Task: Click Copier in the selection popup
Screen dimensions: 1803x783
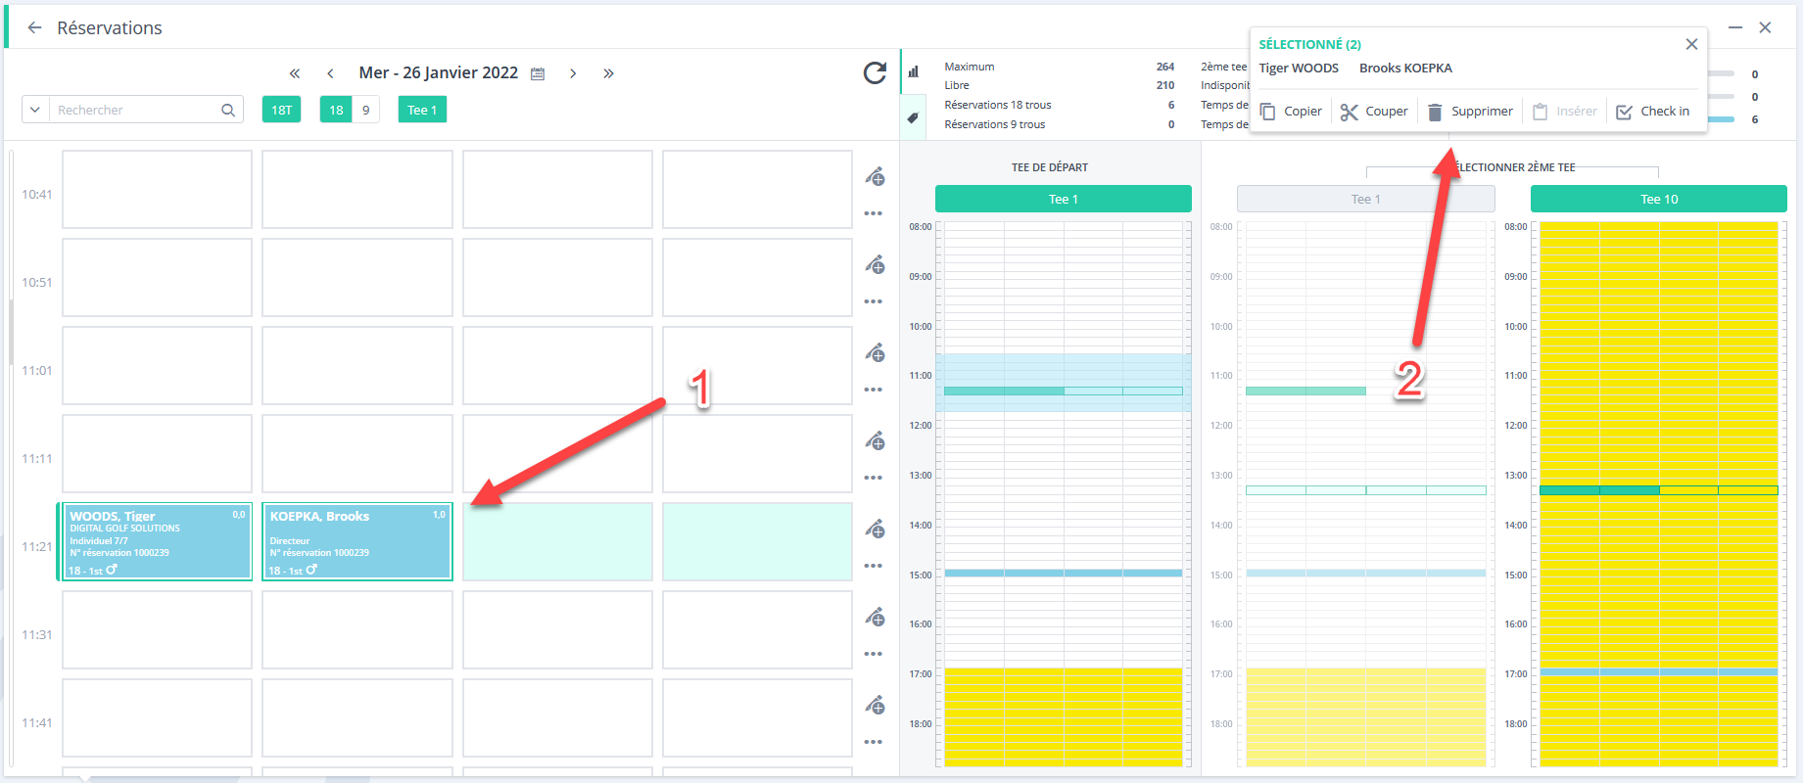Action: click(1291, 112)
